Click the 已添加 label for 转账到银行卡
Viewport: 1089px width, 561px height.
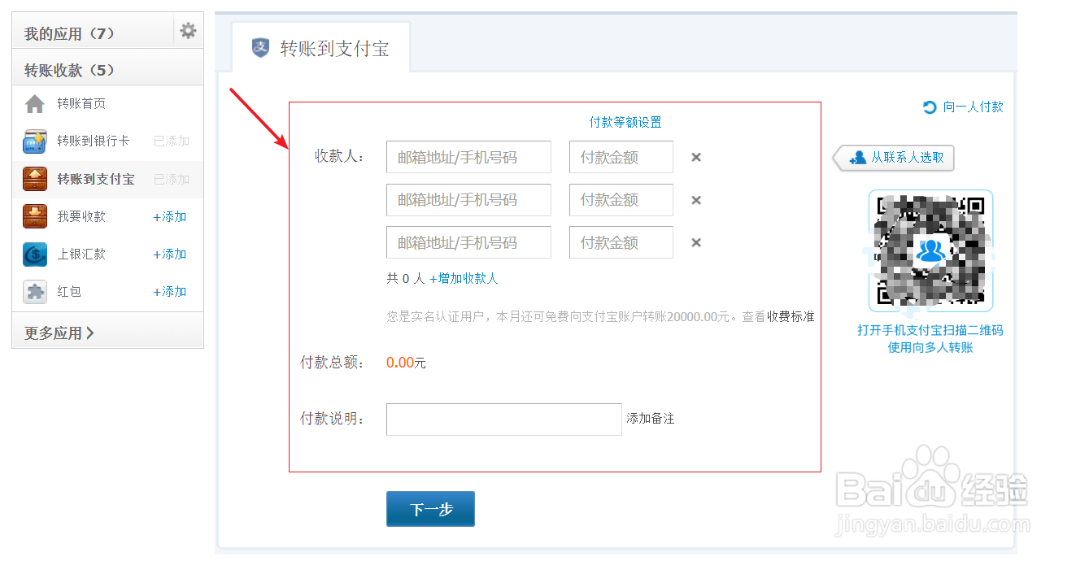coord(172,141)
